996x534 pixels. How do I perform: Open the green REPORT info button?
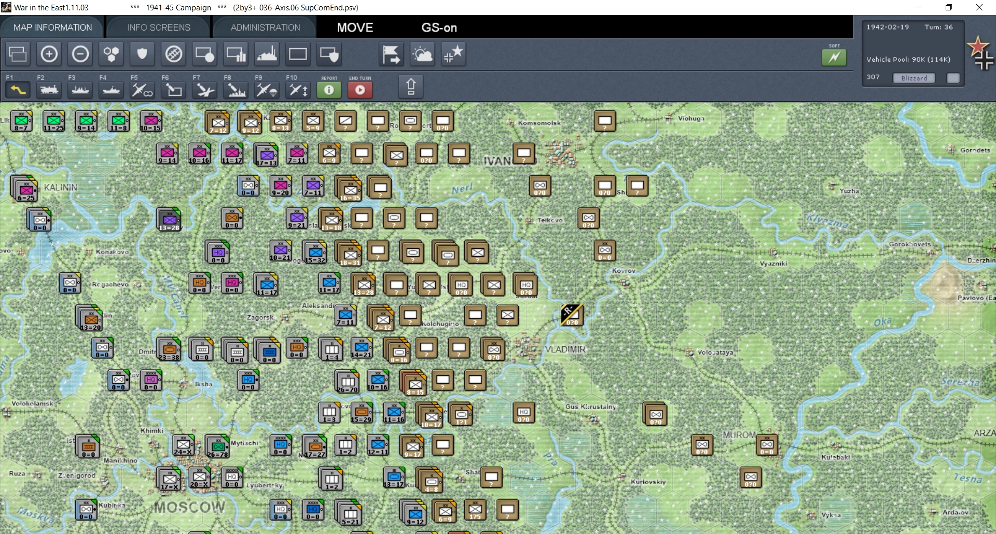point(329,90)
